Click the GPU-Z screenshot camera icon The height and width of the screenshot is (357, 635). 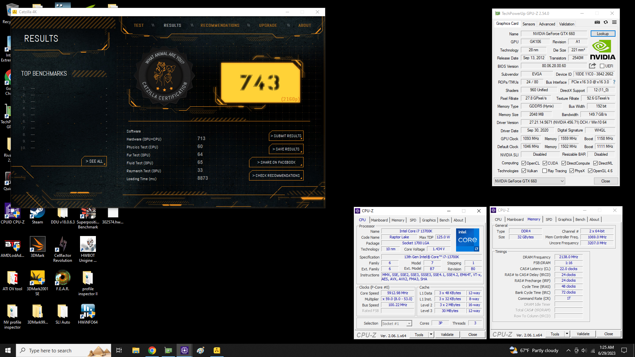[597, 22]
